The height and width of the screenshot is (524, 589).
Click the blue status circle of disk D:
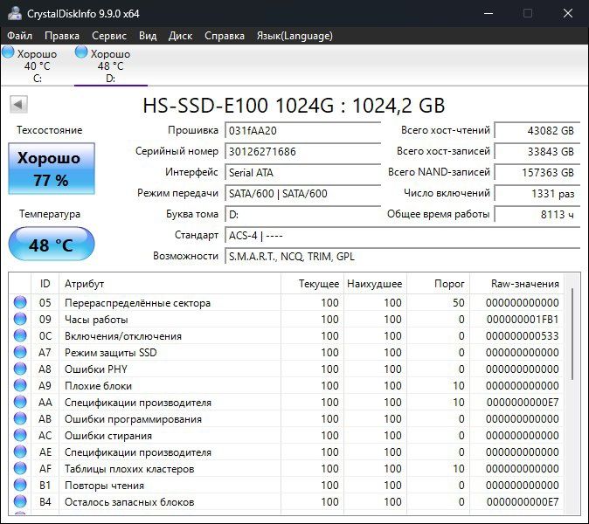pyautogui.click(x=81, y=52)
